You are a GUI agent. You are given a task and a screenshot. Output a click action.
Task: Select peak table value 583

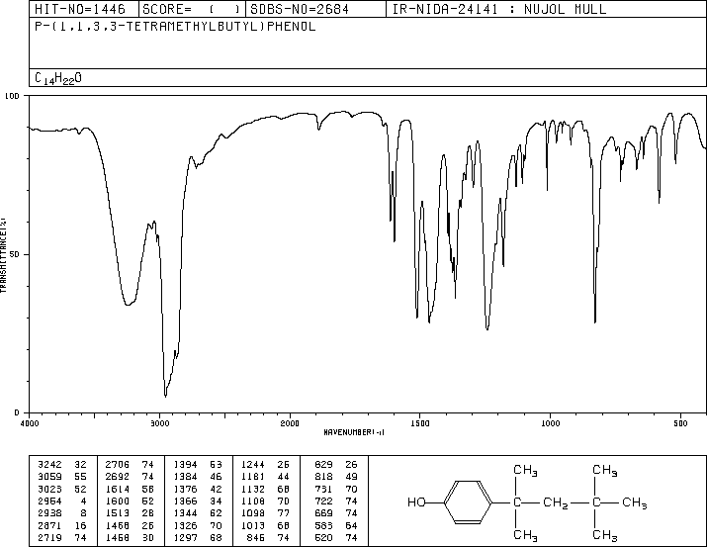[x=323, y=526]
